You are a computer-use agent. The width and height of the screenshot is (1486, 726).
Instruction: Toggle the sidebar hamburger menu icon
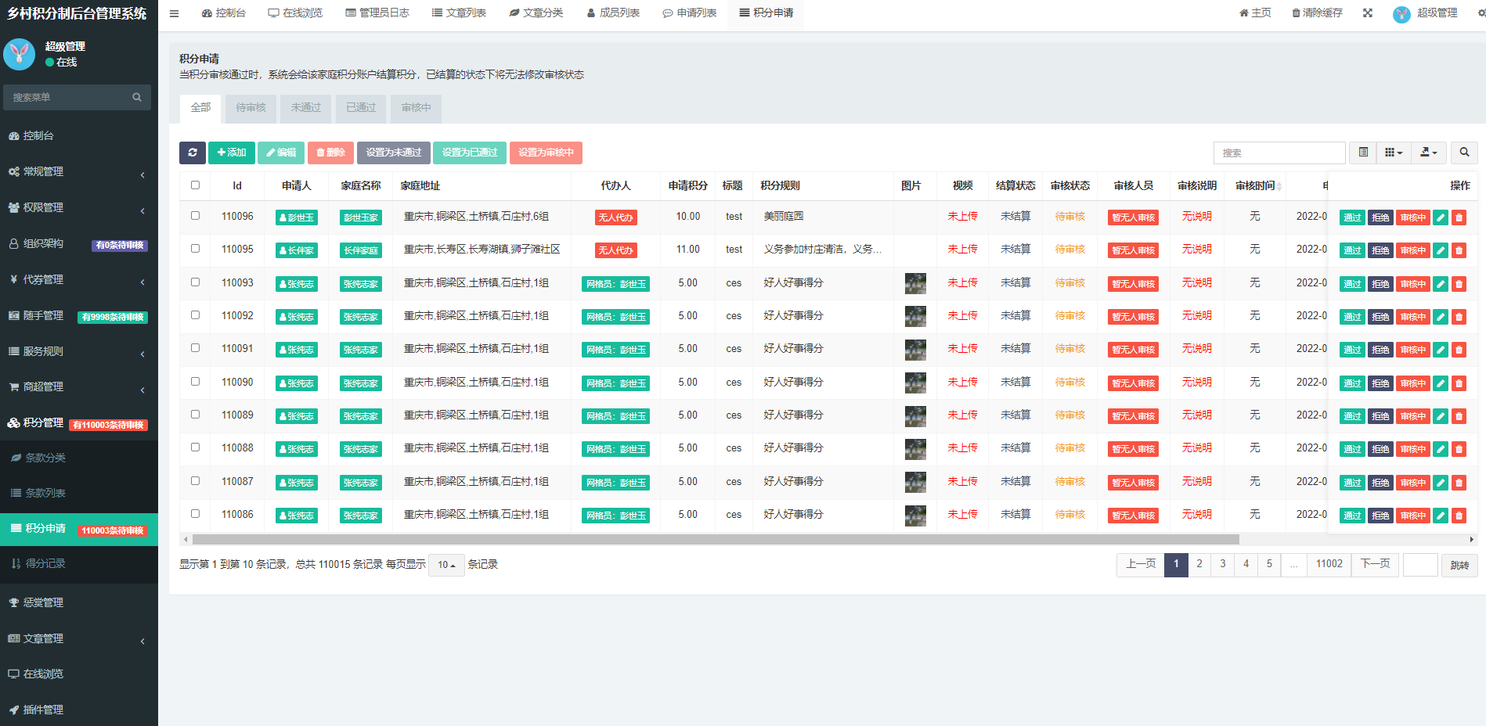pyautogui.click(x=174, y=13)
